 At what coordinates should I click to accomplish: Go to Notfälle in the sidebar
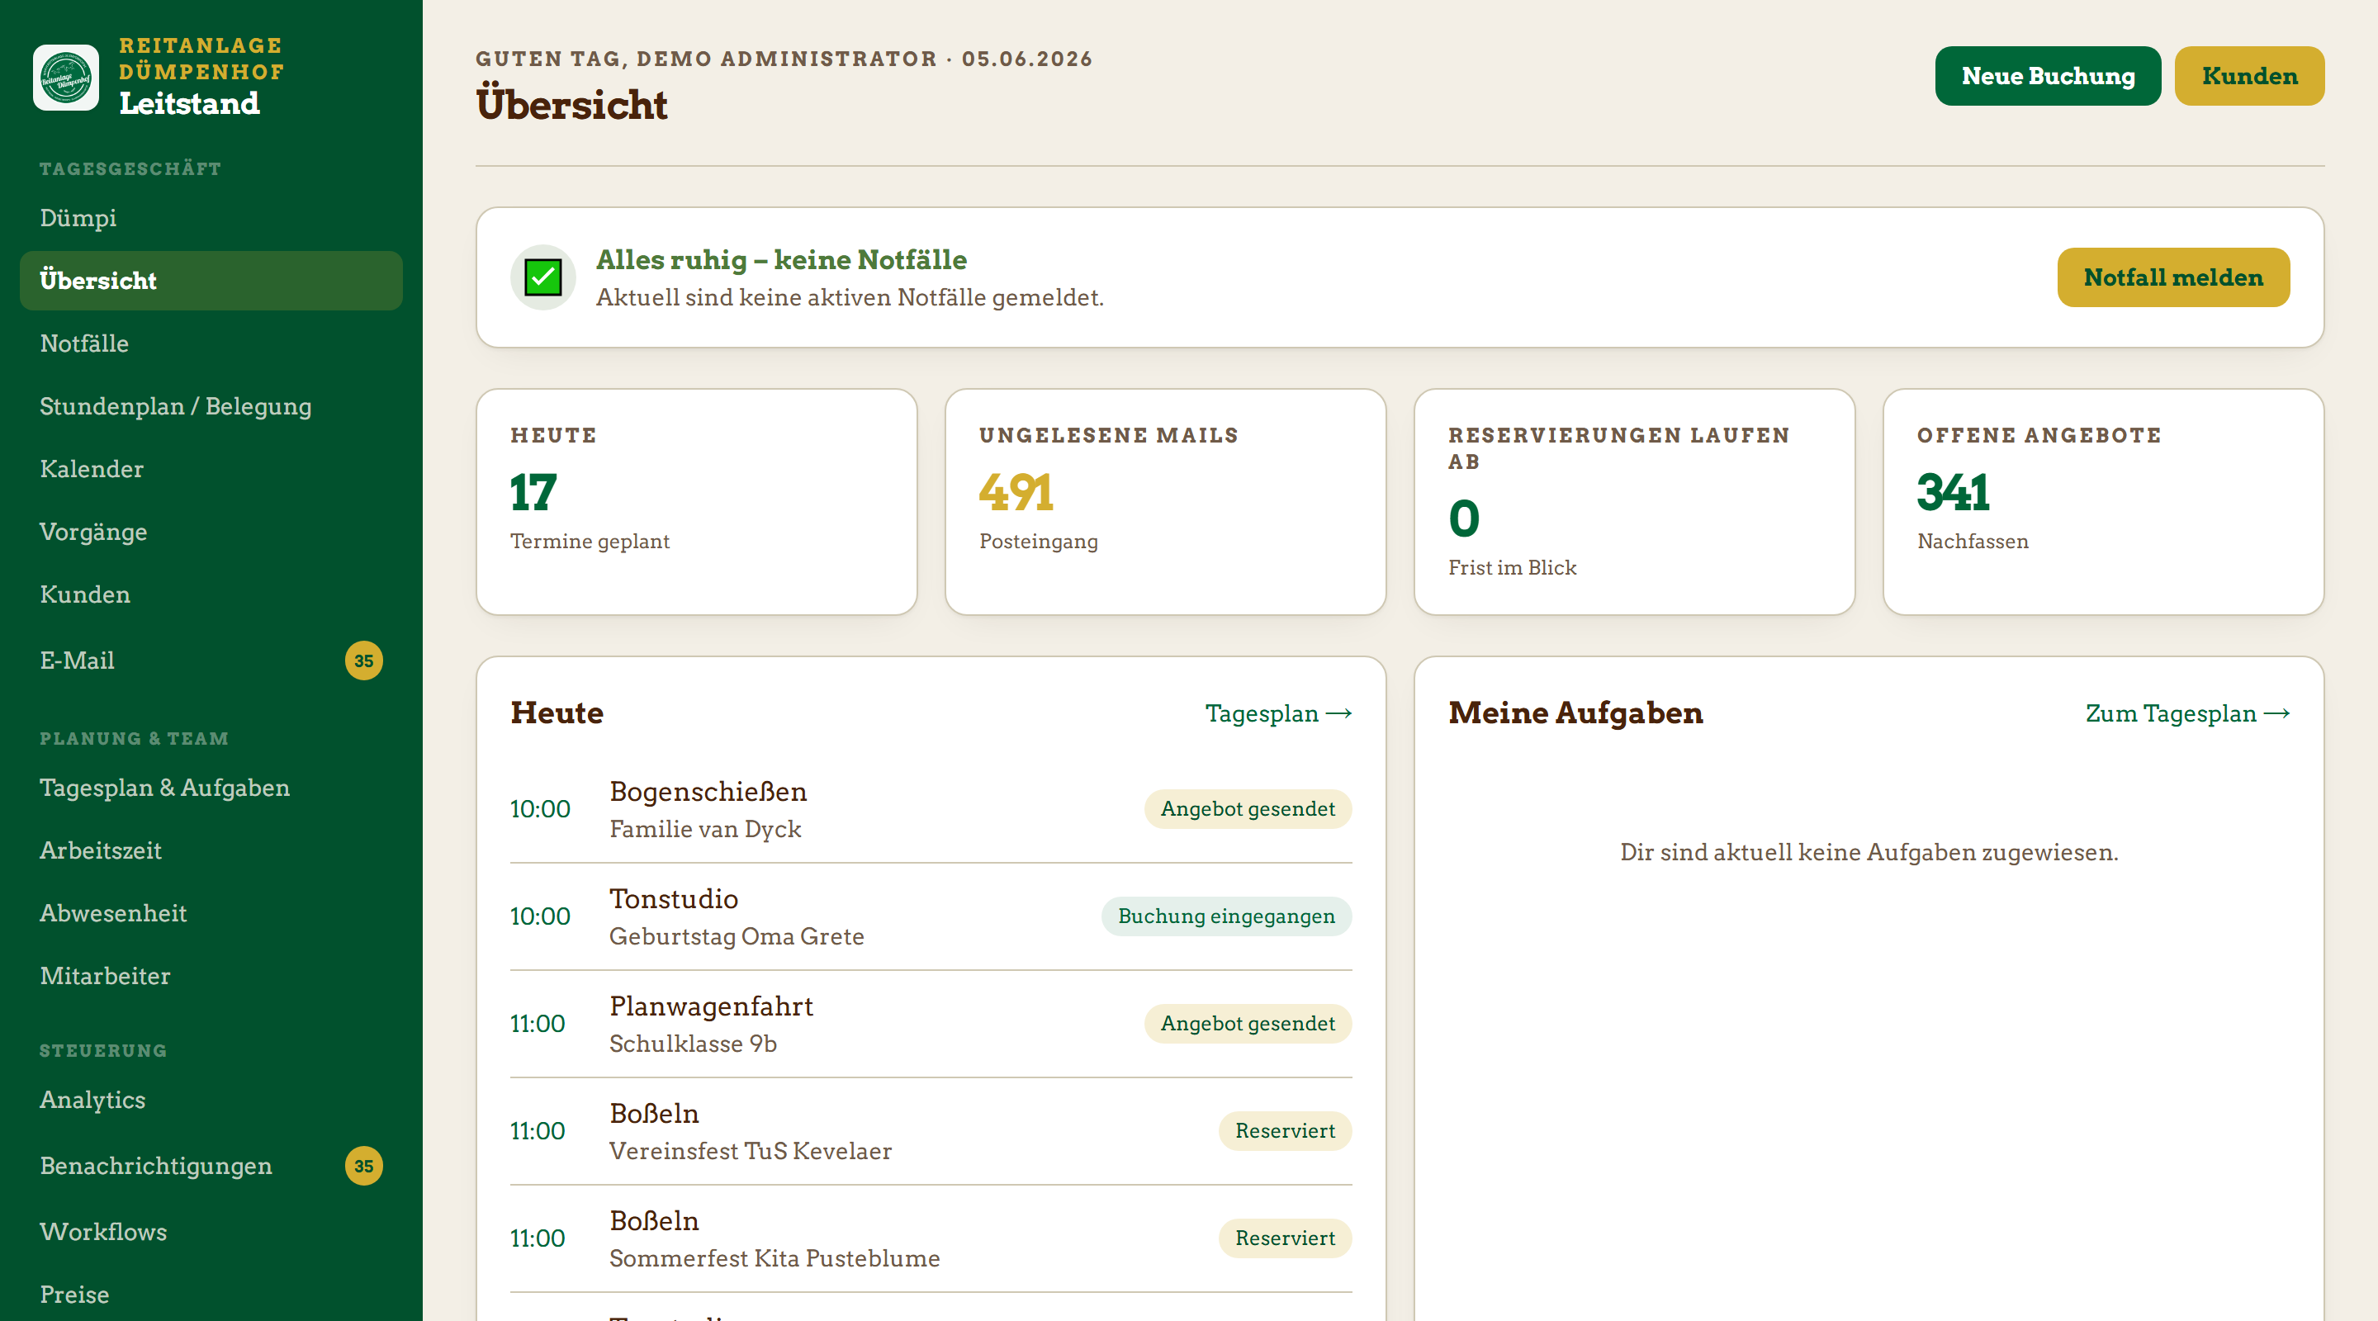[211, 343]
